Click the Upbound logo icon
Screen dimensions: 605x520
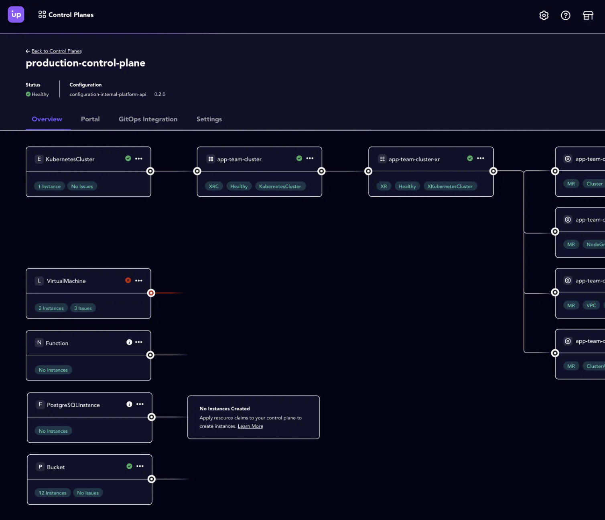[x=16, y=15]
